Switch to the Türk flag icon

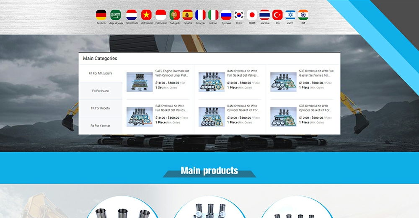pyautogui.click(x=277, y=15)
